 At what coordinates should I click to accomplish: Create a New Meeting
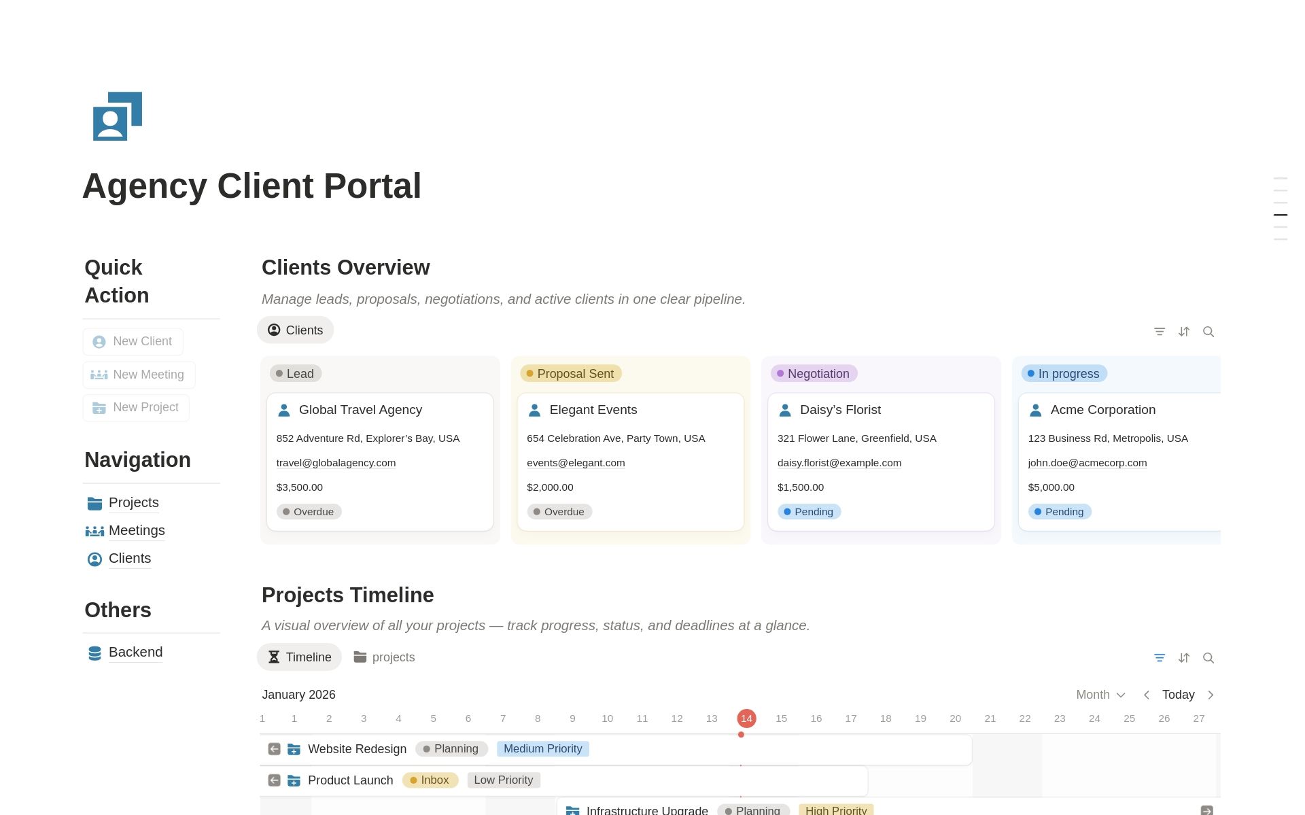click(x=139, y=375)
